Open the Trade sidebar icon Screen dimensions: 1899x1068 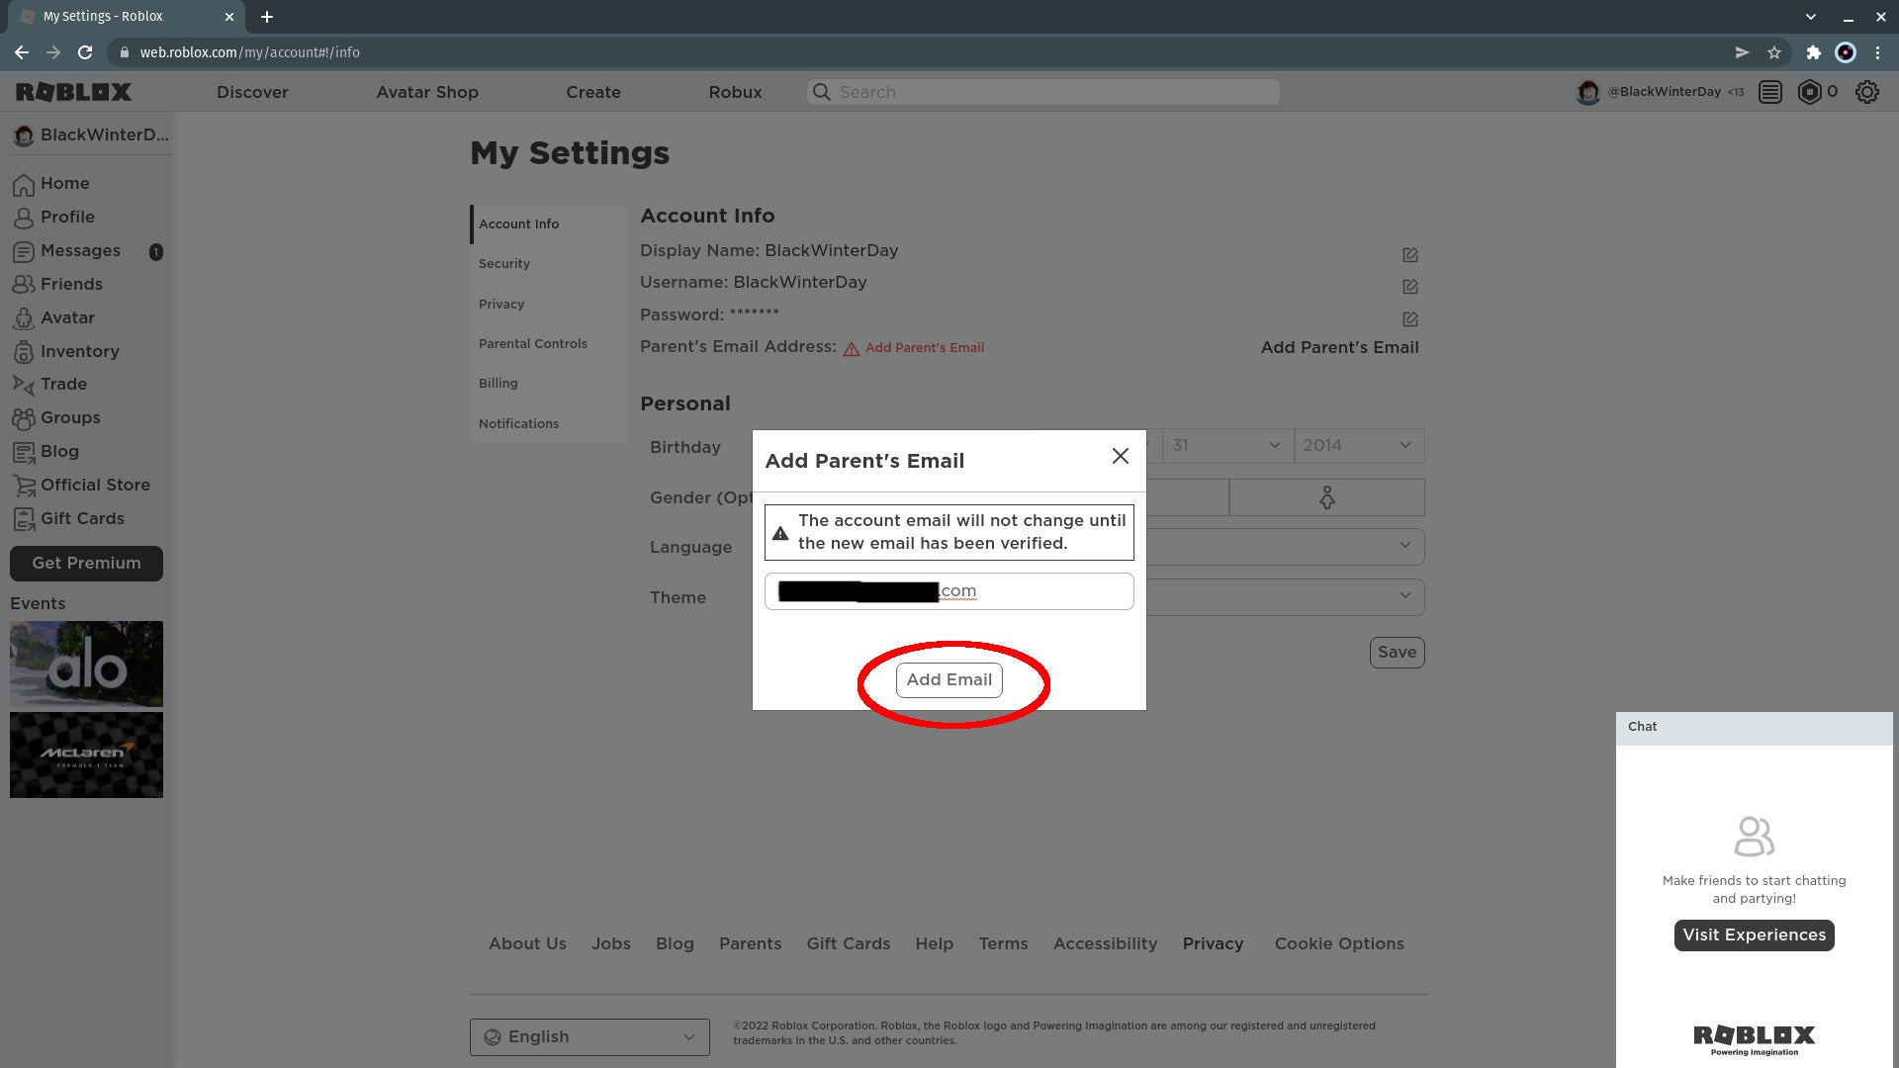24,385
